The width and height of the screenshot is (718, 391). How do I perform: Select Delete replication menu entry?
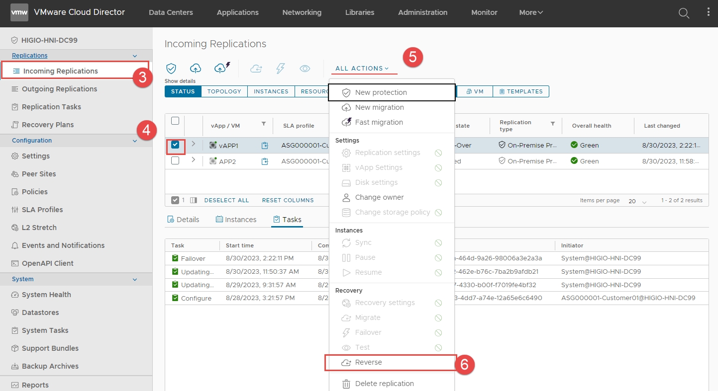click(x=384, y=384)
